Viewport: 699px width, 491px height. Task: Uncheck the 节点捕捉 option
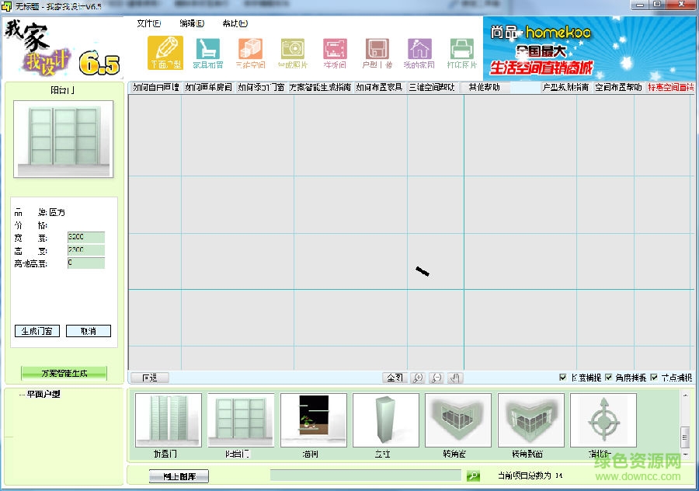click(x=652, y=377)
